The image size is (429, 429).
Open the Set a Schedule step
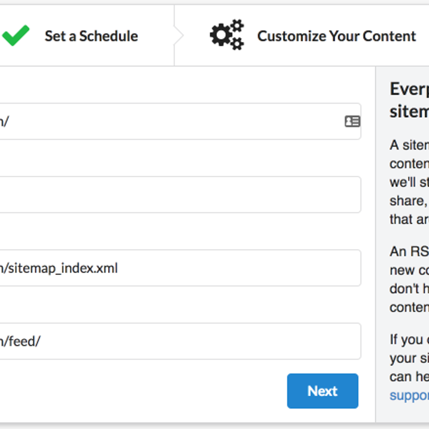[x=91, y=36]
